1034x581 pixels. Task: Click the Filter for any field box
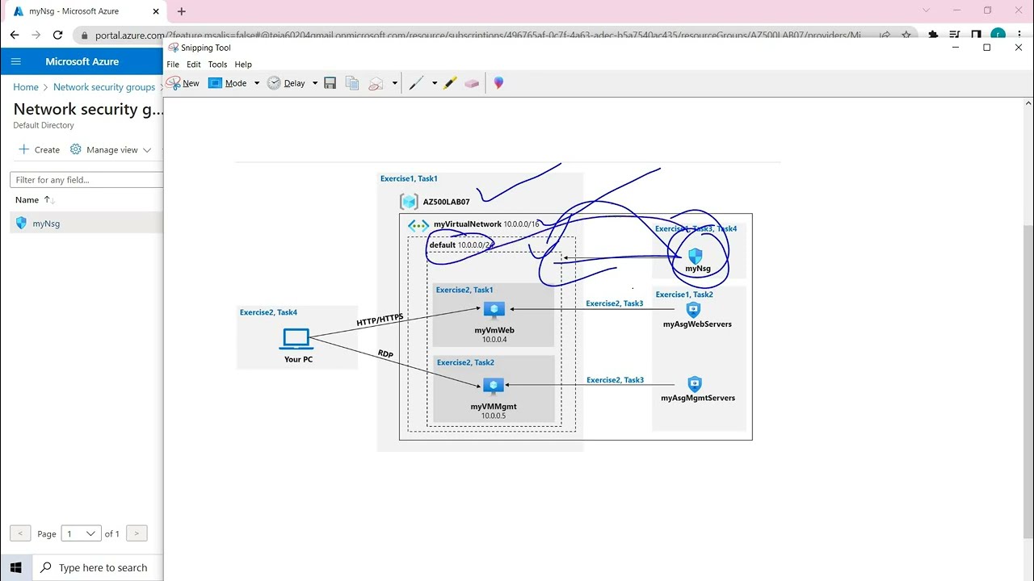(86, 180)
